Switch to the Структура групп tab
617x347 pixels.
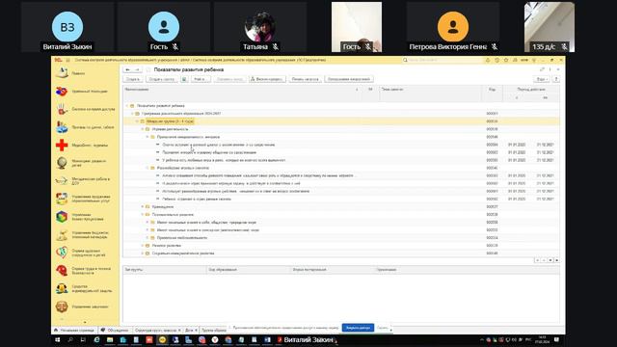coord(156,330)
